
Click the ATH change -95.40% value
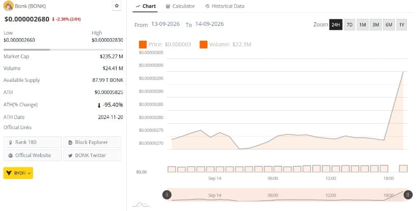(x=110, y=105)
